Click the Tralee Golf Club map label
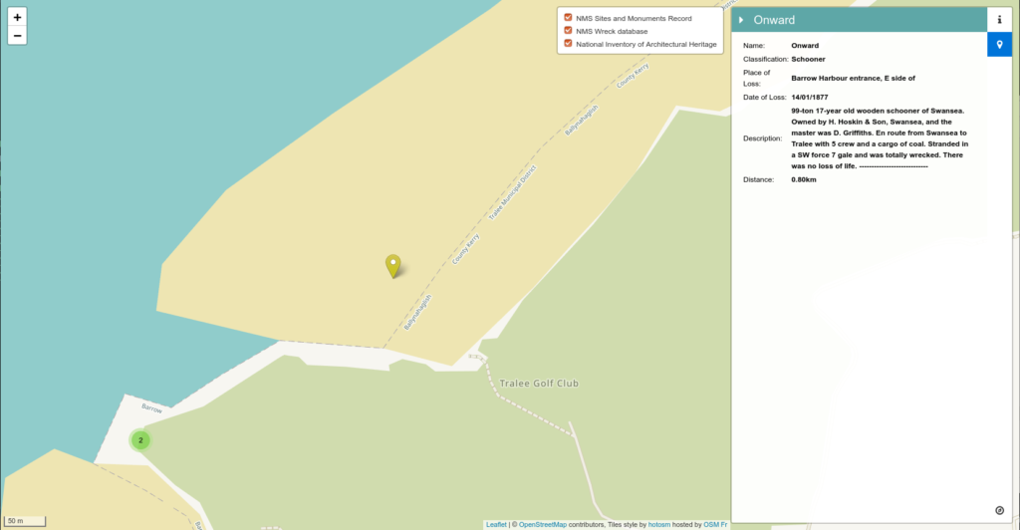 [539, 384]
